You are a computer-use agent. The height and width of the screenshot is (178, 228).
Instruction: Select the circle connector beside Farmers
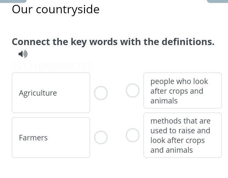101,137
